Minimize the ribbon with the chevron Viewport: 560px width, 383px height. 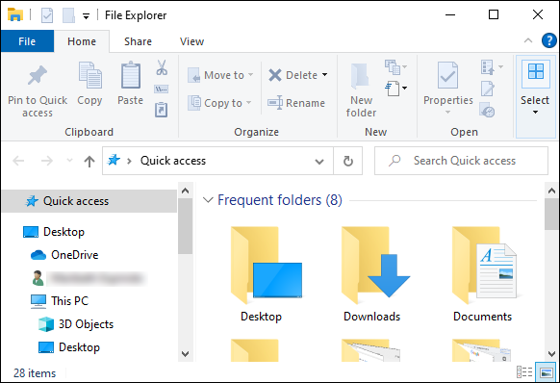pos(528,40)
